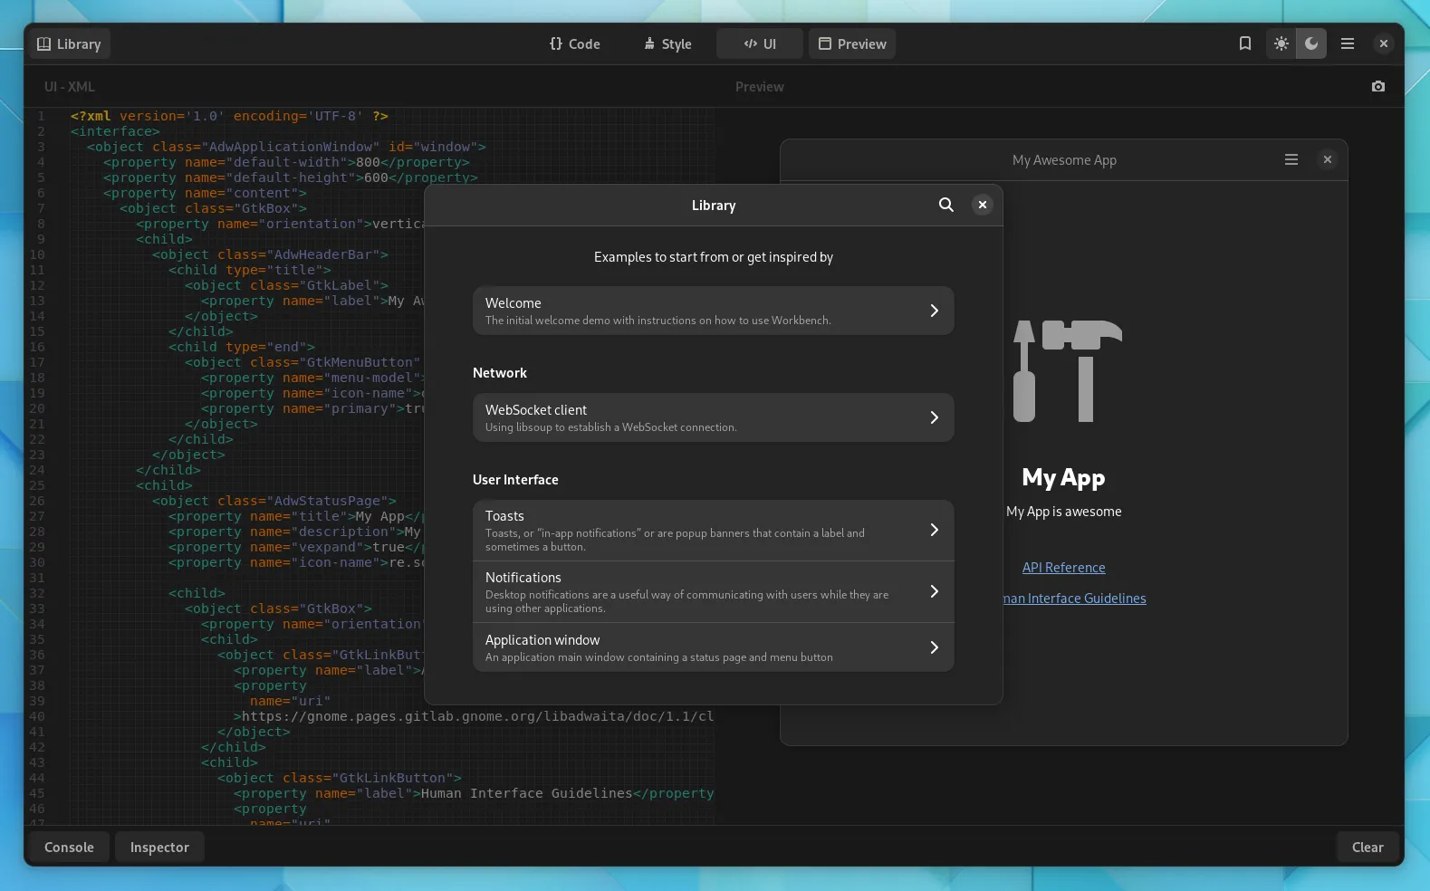This screenshot has width=1430, height=891.
Task: Toggle the Code panel
Action: point(575,43)
